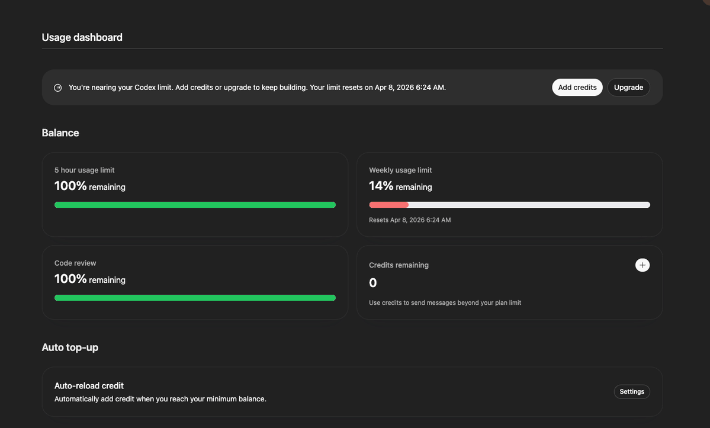The width and height of the screenshot is (710, 428).
Task: Click 'Resets Apr 8, 2026 6:24 AM' text
Action: 410,220
